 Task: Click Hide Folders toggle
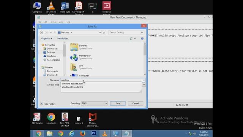[x=48, y=104]
